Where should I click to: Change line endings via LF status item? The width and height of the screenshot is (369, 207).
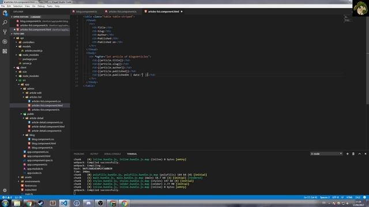(x=342, y=197)
